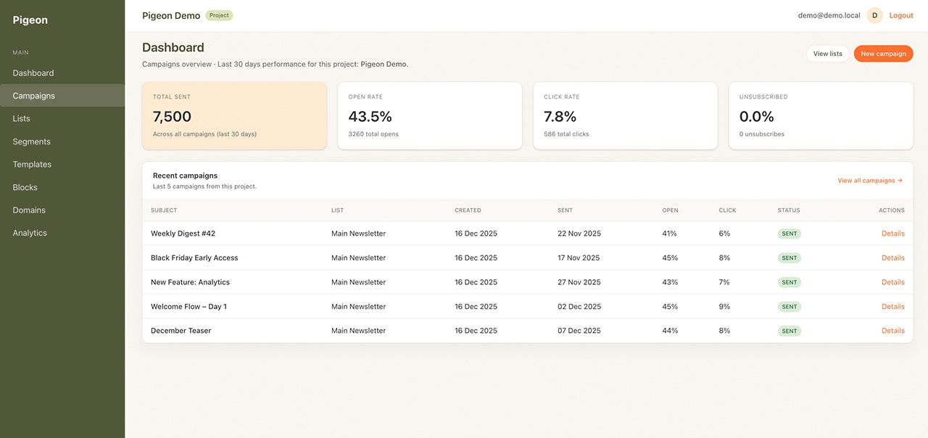Navigate to Analytics in the sidebar
Viewport: 928px width, 438px height.
coord(30,232)
